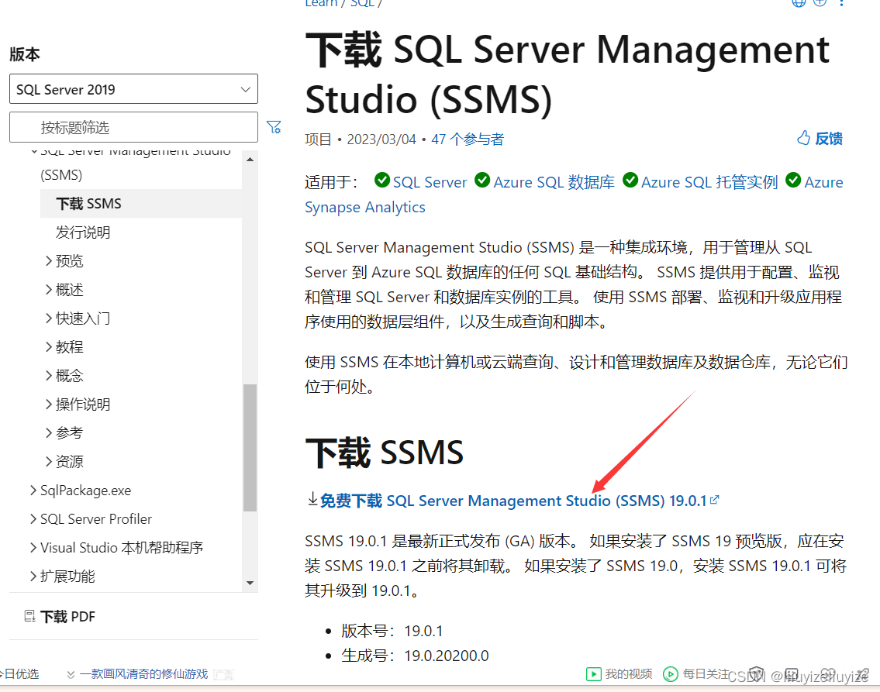This screenshot has height=692, width=880.
Task: Click the tree's scroll-up arrow
Action: [250, 160]
